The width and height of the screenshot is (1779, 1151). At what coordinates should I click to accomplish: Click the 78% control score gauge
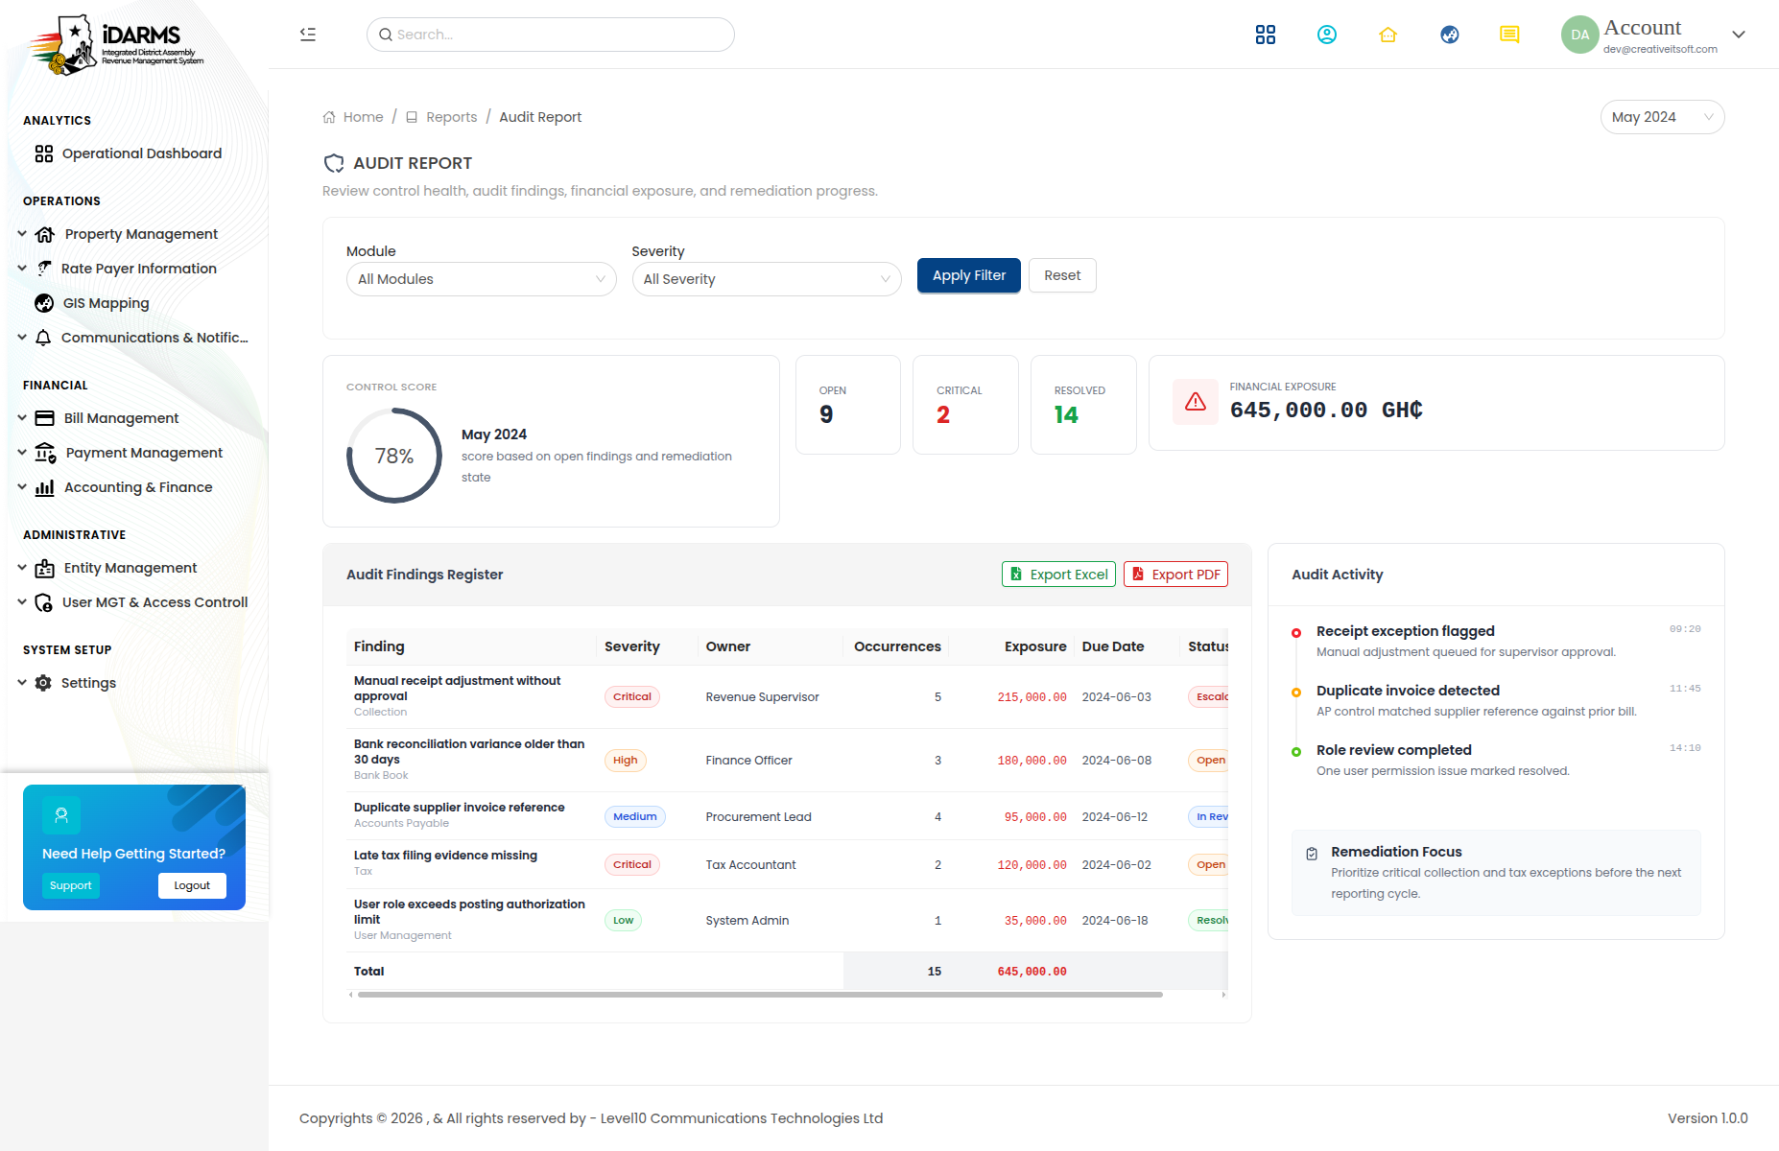point(394,456)
